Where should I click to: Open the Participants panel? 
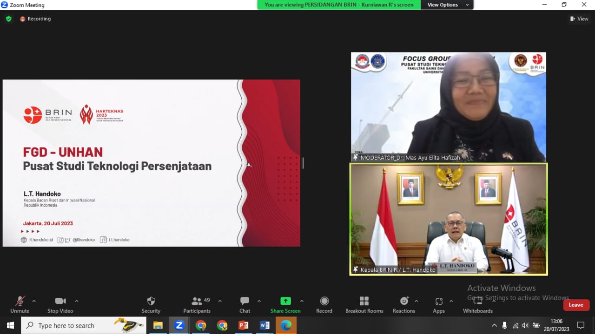tap(197, 305)
